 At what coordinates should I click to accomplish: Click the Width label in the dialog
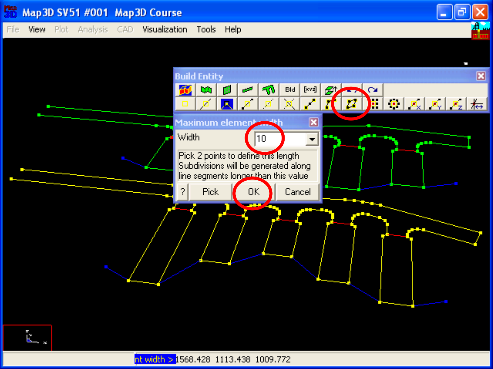coord(189,137)
